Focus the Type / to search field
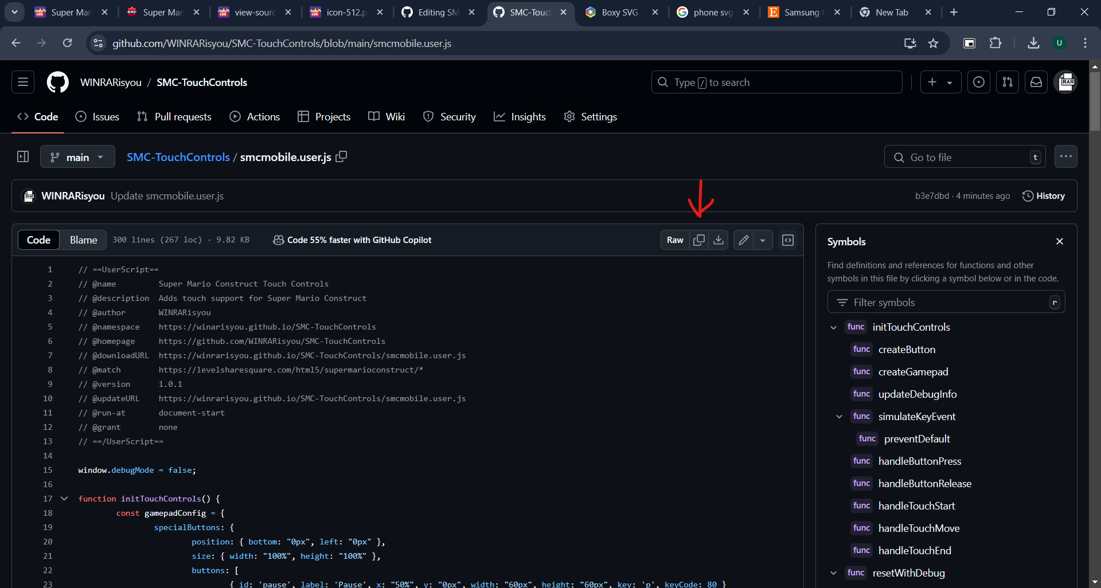The height and width of the screenshot is (588, 1101). 777,82
